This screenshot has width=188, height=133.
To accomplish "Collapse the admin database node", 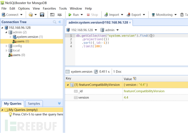I will (6, 32).
